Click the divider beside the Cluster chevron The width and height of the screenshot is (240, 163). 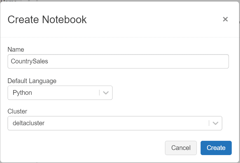[x=209, y=123]
